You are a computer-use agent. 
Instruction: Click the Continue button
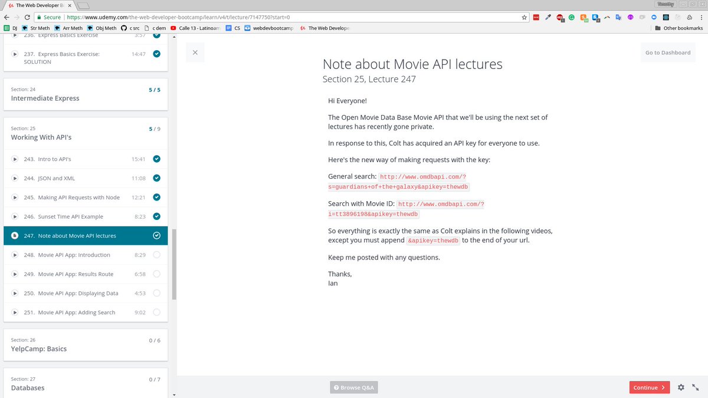[650, 387]
